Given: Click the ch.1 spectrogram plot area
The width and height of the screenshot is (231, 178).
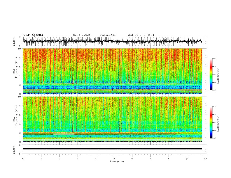Looking at the screenshot, I should [x=112, y=71].
